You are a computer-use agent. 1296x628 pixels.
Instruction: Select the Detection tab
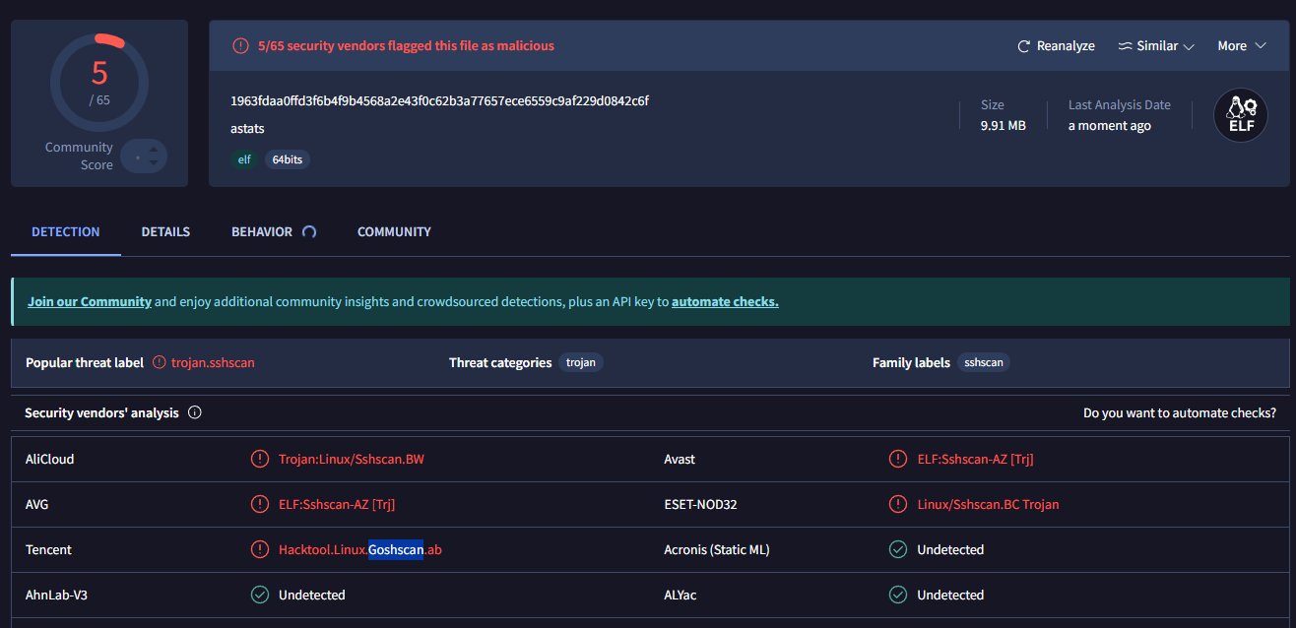coord(66,232)
